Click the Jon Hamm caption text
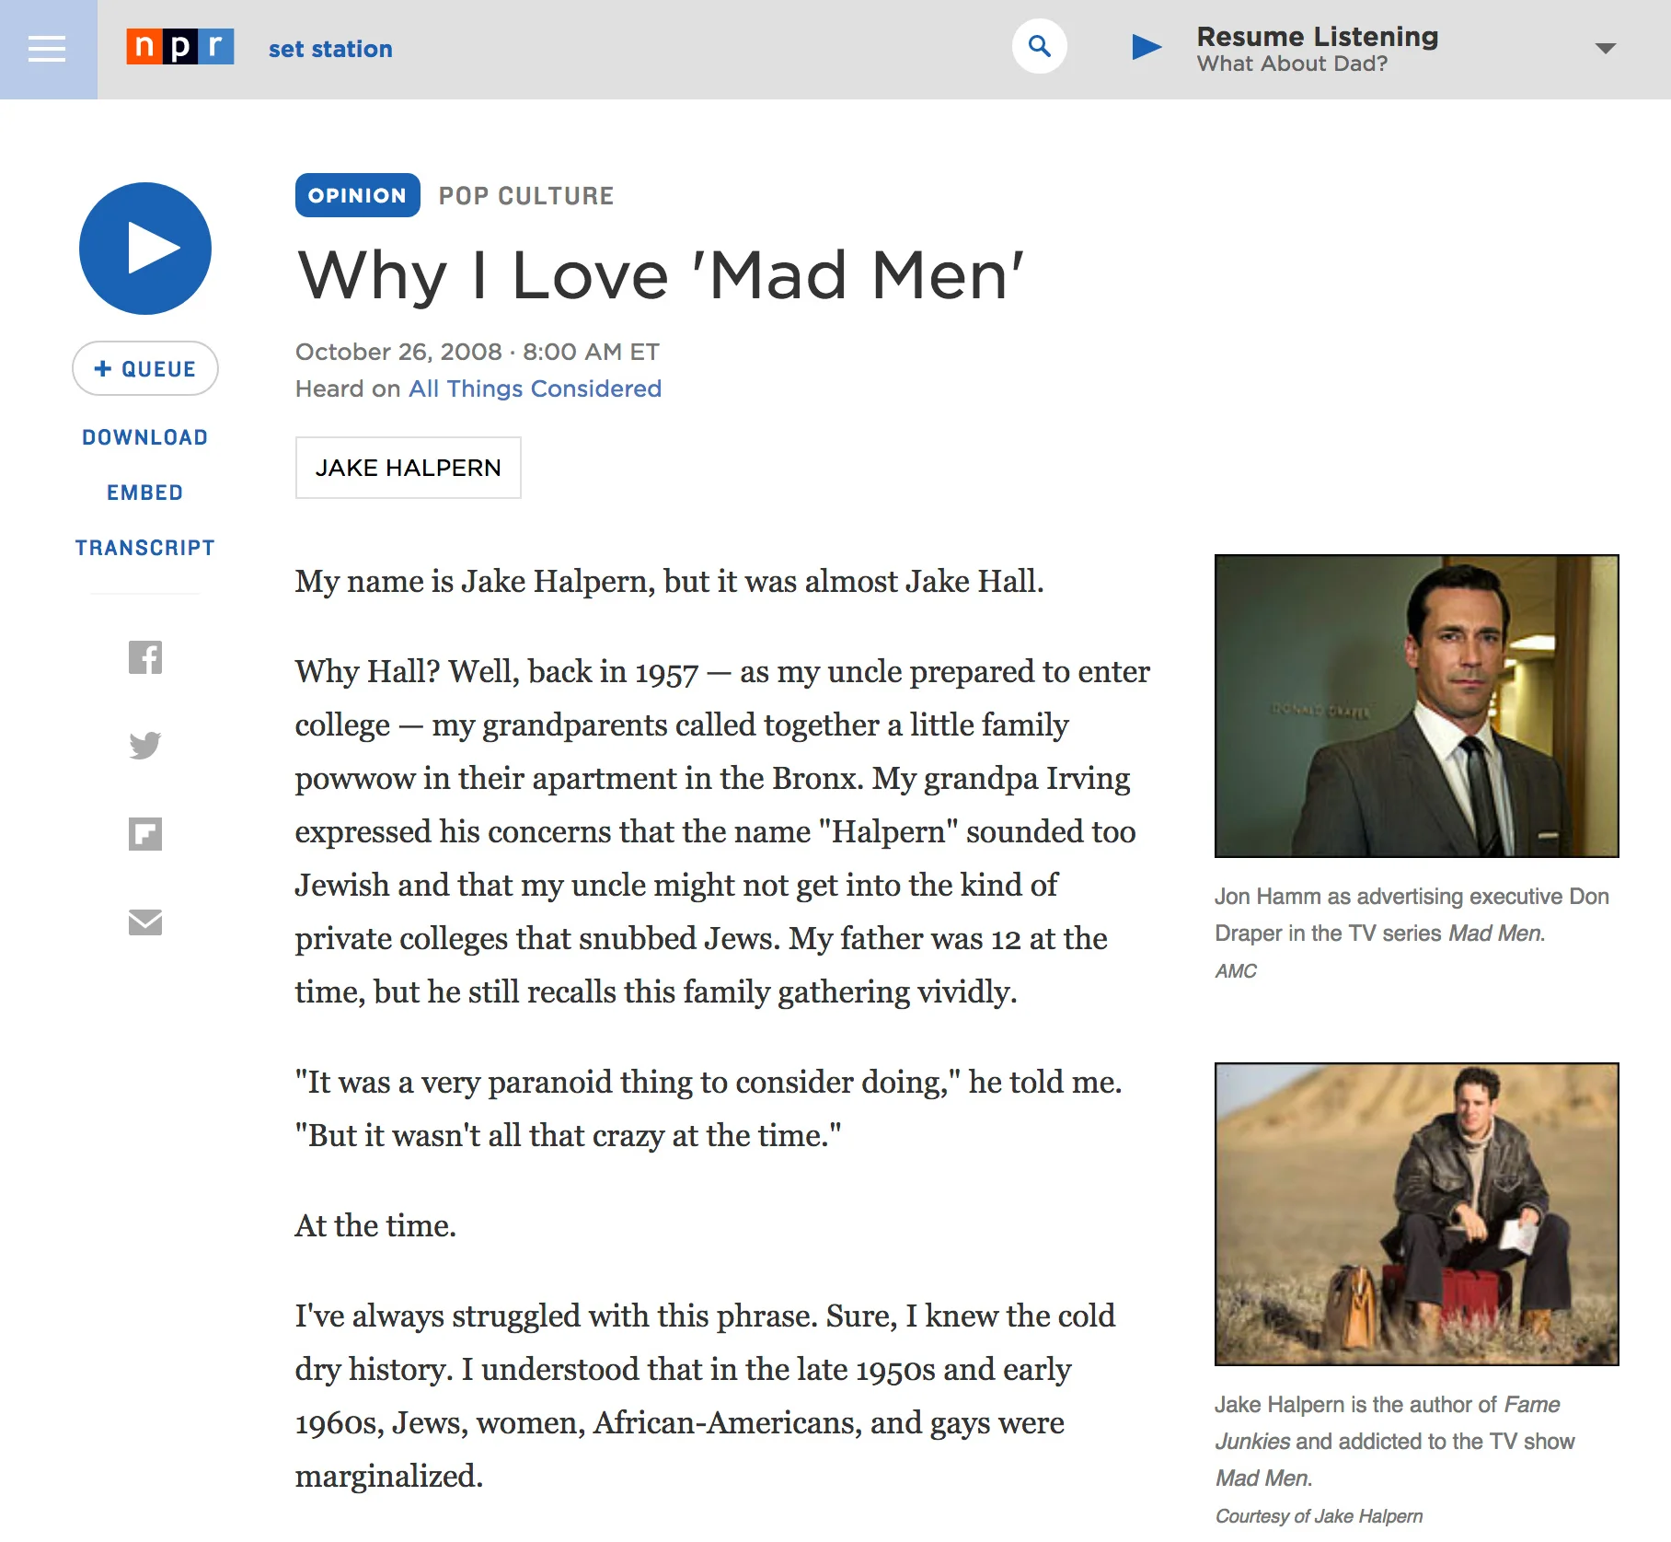The image size is (1671, 1542). click(x=1412, y=914)
